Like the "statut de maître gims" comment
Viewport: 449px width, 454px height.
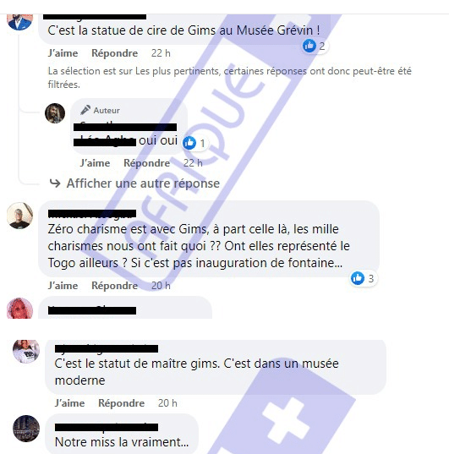click(x=69, y=403)
